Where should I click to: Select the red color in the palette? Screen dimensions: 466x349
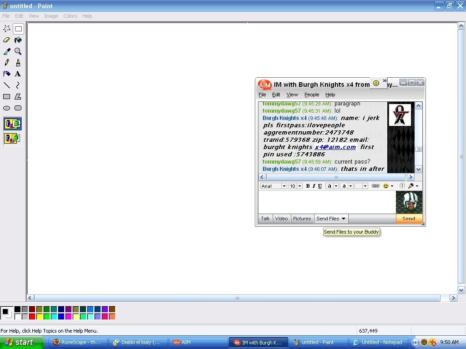[32, 316]
